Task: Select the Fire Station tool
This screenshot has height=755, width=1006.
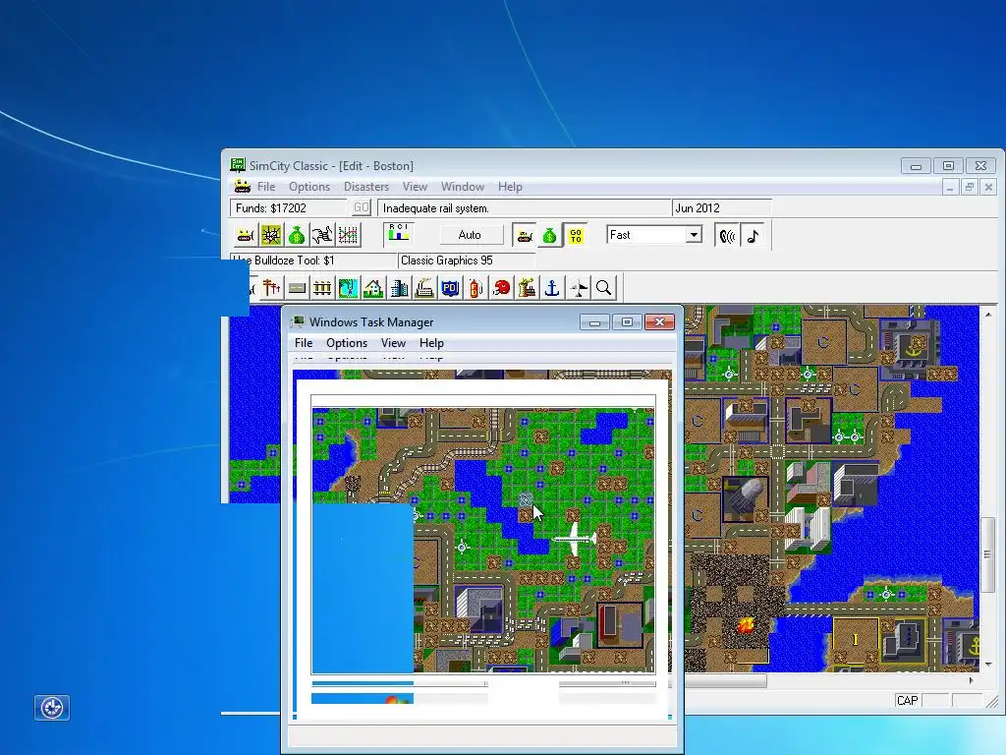Action: (x=475, y=288)
